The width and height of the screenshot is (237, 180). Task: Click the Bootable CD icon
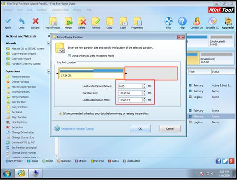point(213,21)
